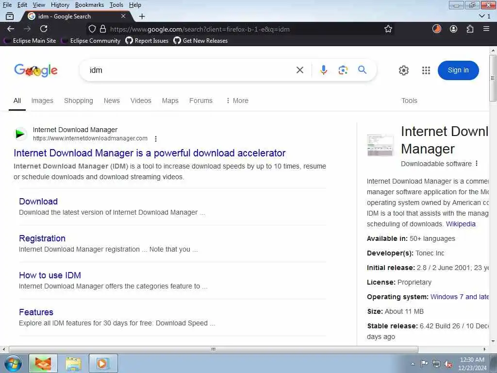Open the Google apps grid icon
Screen dimensions: 497x373
(426, 70)
